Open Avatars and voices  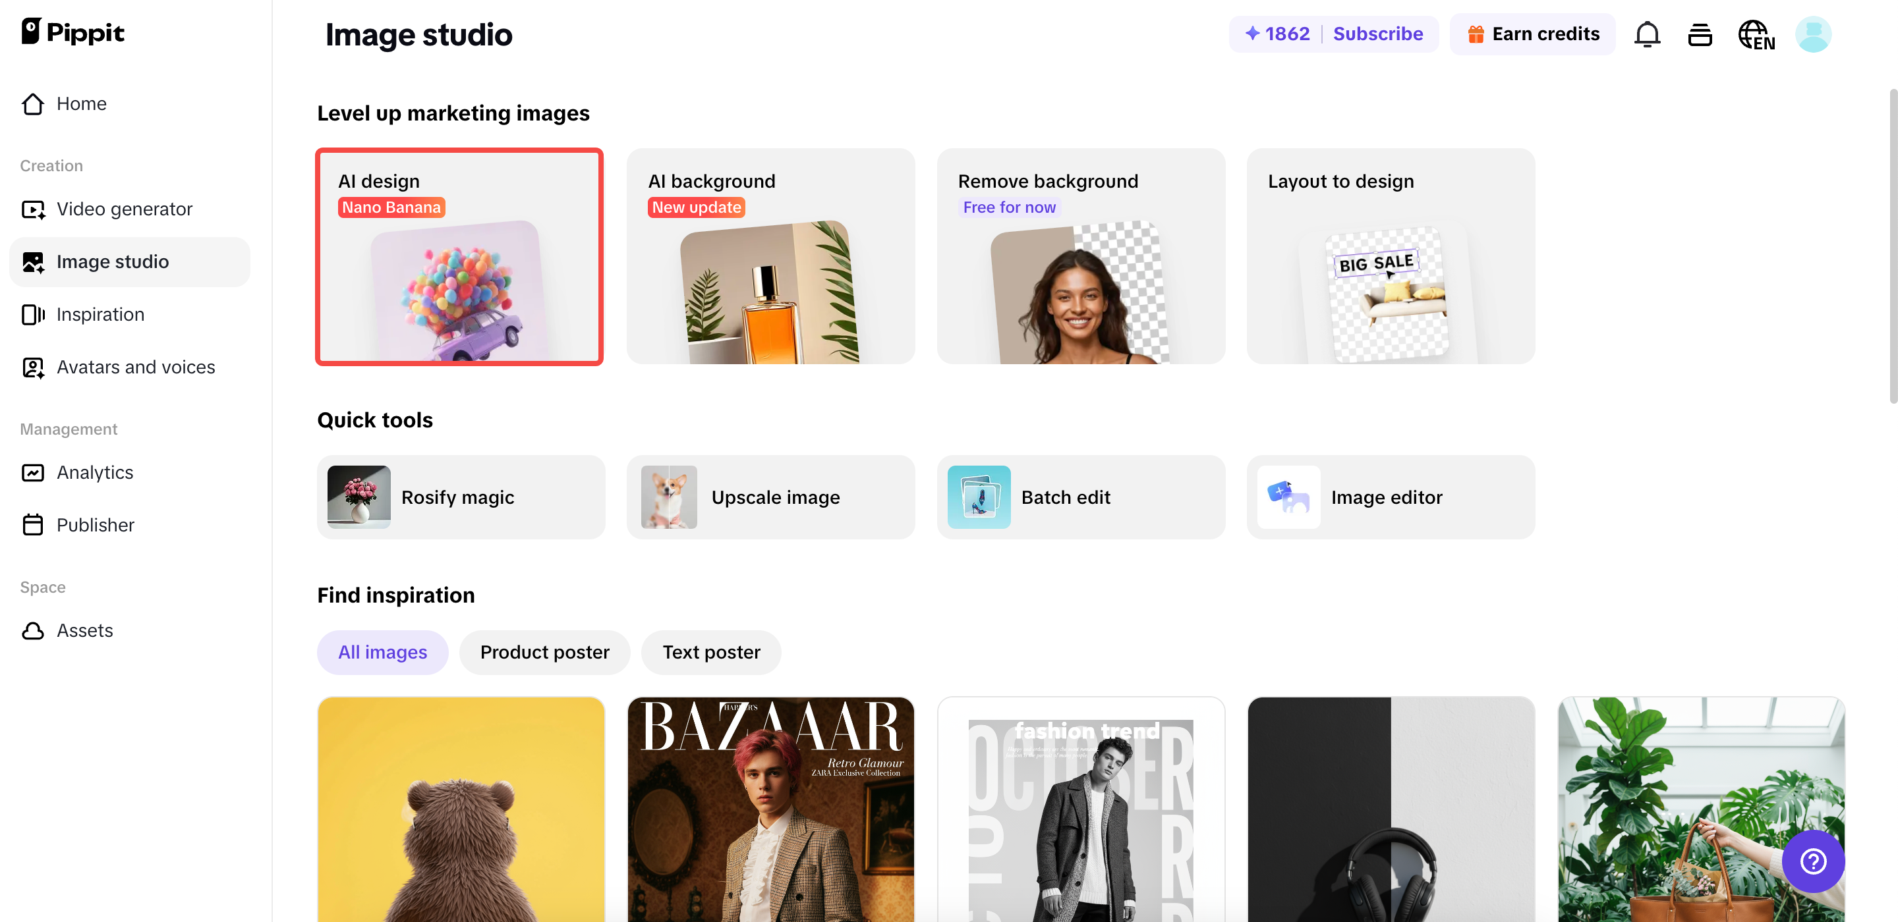(x=136, y=367)
